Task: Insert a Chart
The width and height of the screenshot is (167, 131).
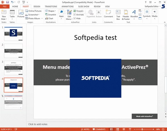Action: point(49,18)
